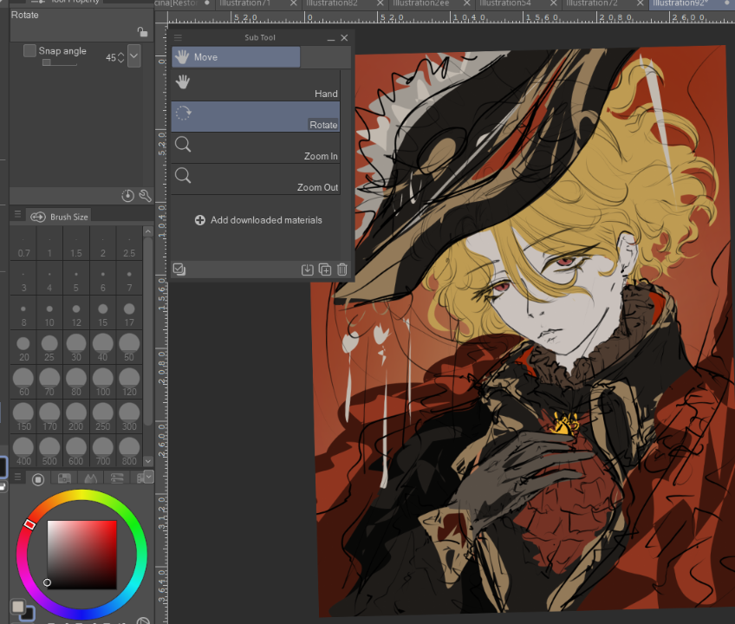This screenshot has width=735, height=624.
Task: Close the Illustration71 tab
Action: click(x=294, y=3)
